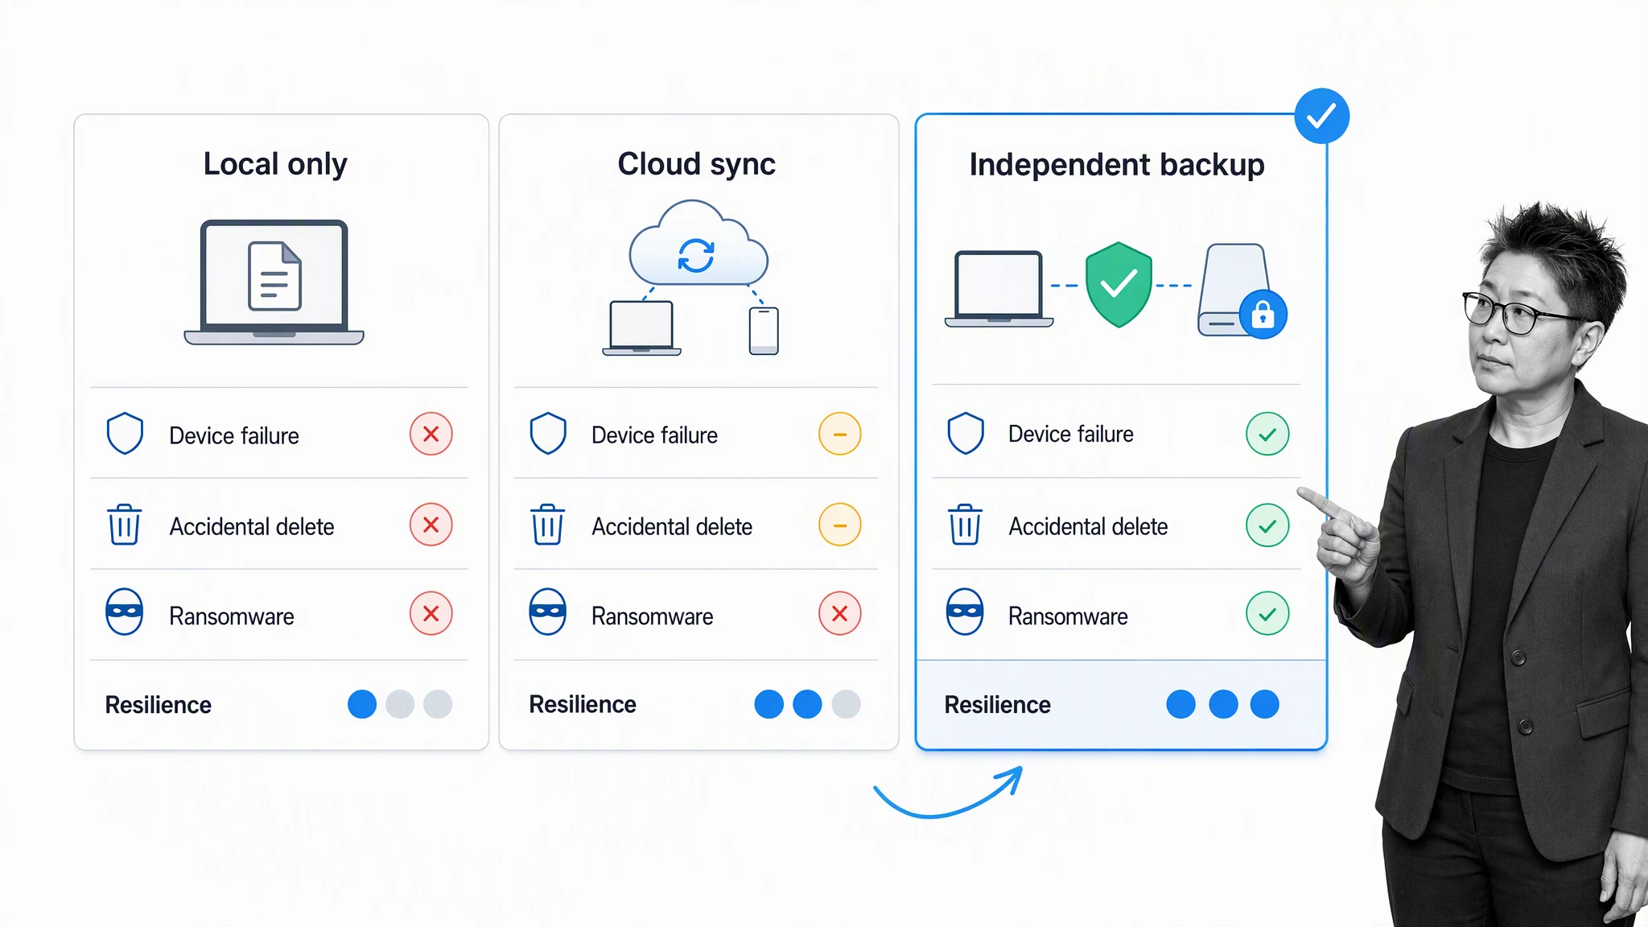Click the blue padlock badge on the drive
The width and height of the screenshot is (1648, 927).
point(1263,314)
